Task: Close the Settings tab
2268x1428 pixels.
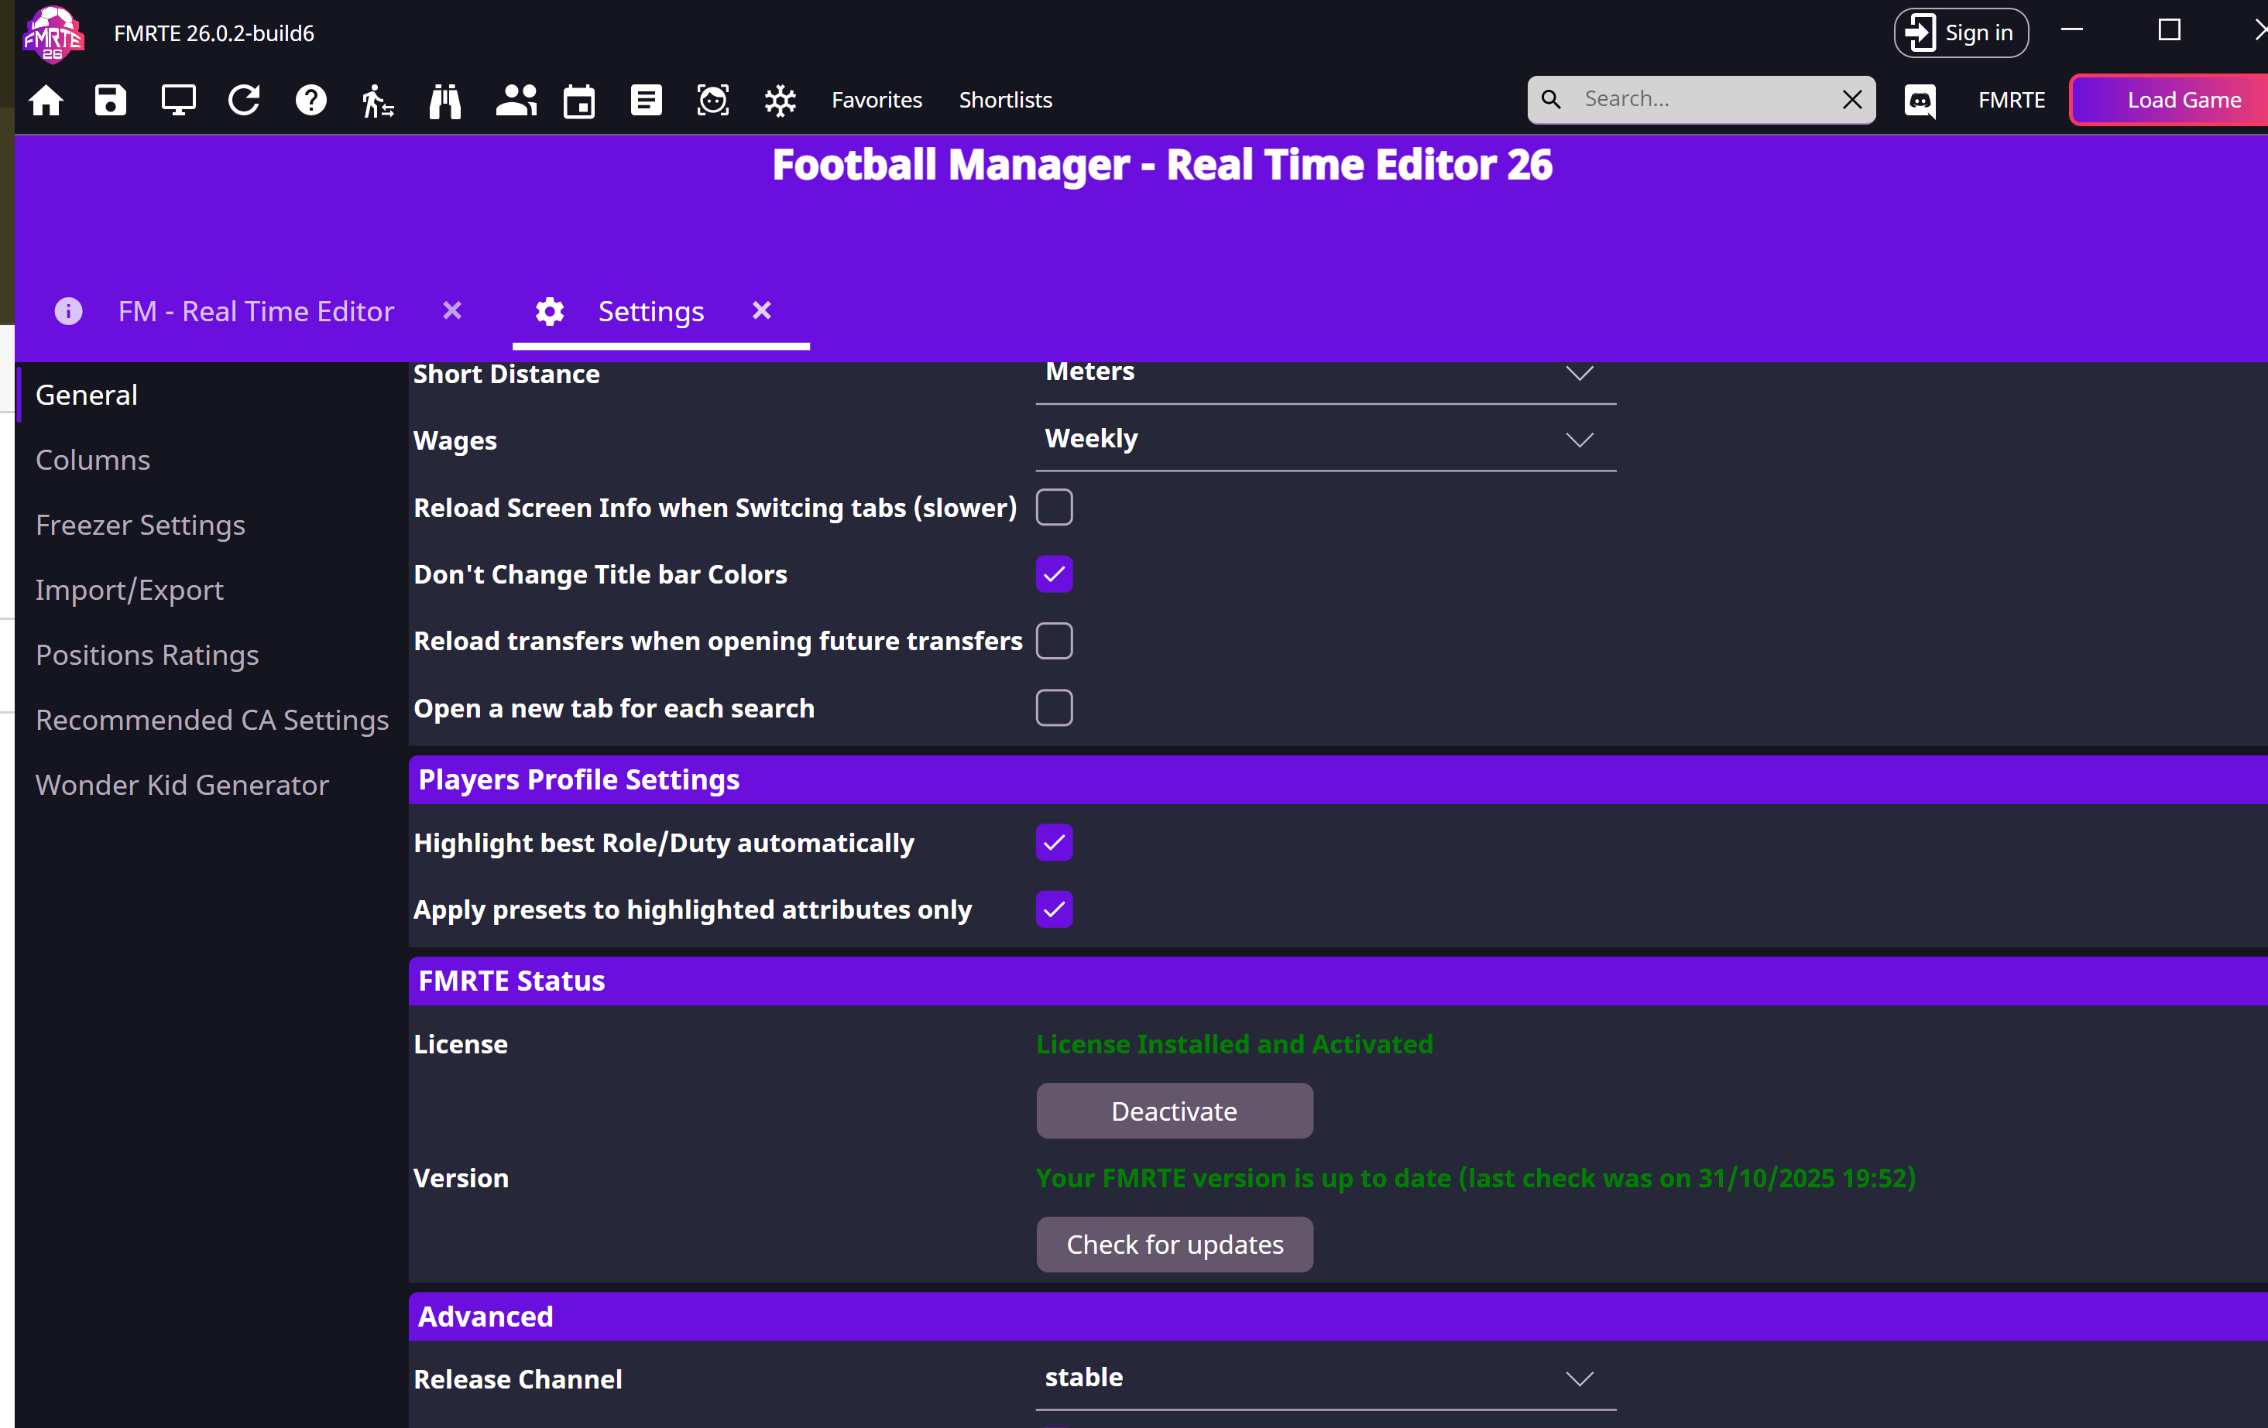Action: [x=761, y=310]
